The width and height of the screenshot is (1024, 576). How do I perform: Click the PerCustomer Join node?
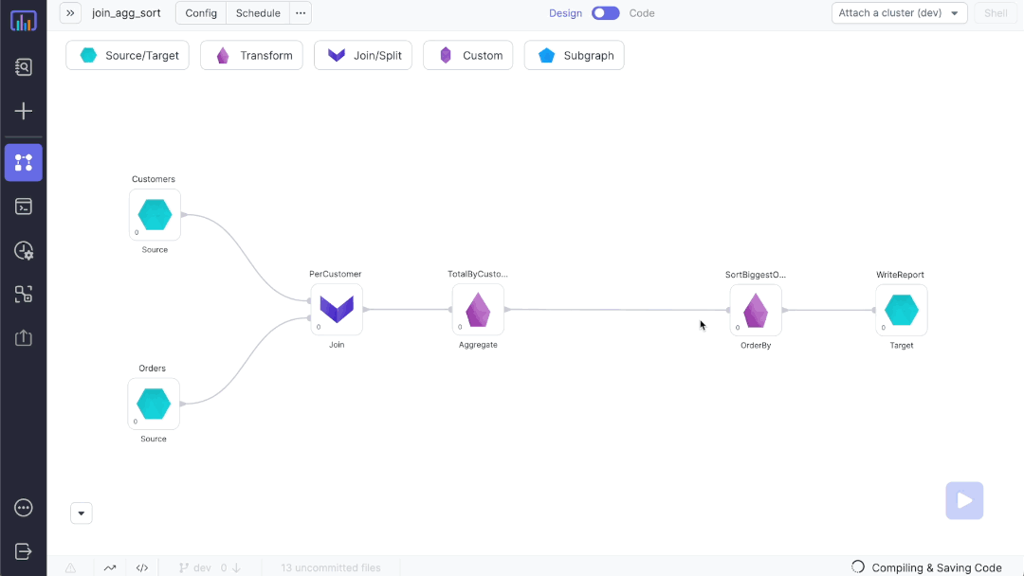coord(337,310)
